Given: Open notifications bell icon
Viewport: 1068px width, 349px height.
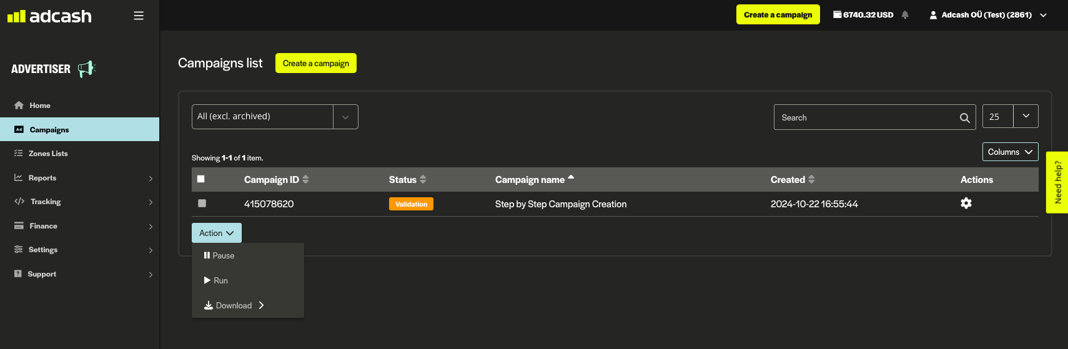Looking at the screenshot, I should (905, 15).
